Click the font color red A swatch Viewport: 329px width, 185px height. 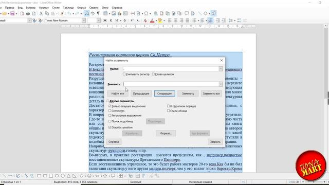[152, 21]
